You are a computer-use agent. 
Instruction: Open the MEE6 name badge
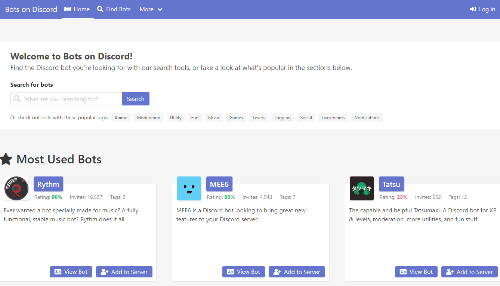219,184
